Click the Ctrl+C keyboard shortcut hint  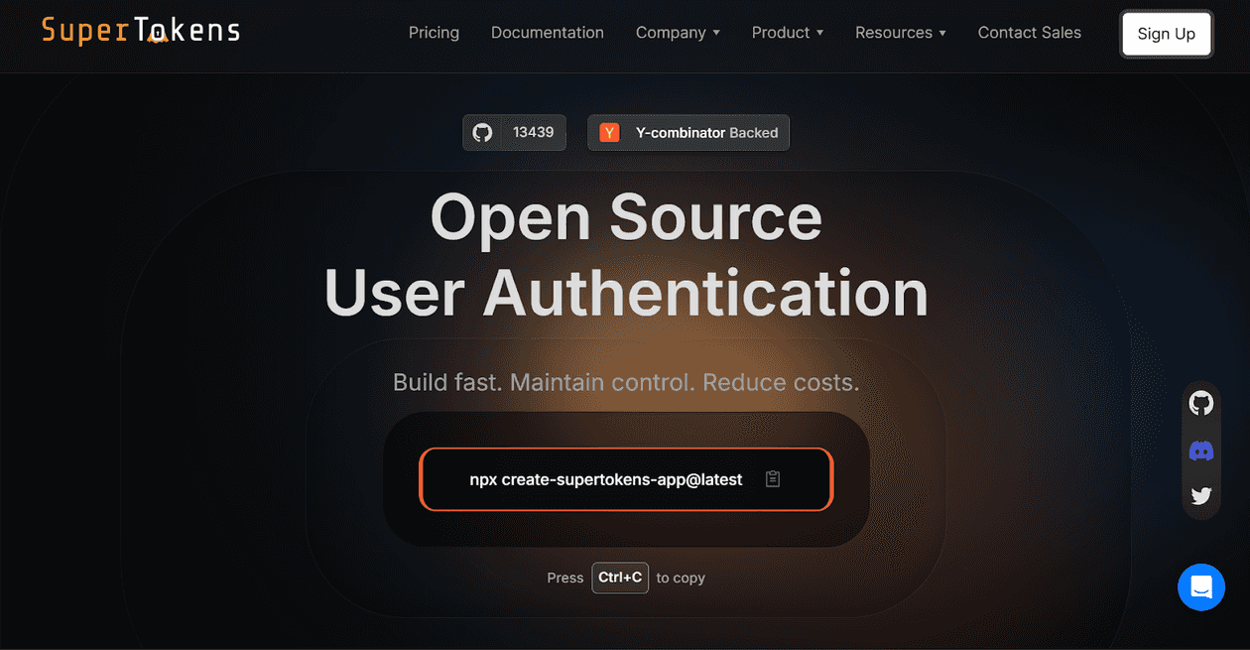pos(620,578)
